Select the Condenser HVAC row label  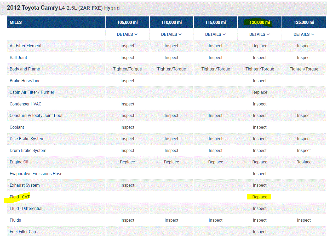pyautogui.click(x=25, y=104)
